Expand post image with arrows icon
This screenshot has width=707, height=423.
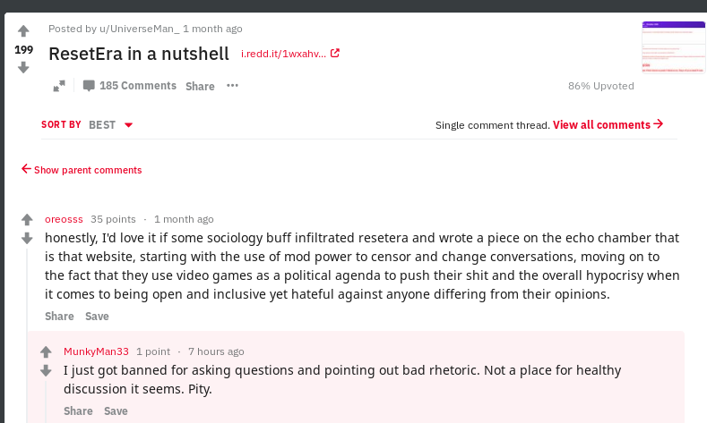(59, 86)
